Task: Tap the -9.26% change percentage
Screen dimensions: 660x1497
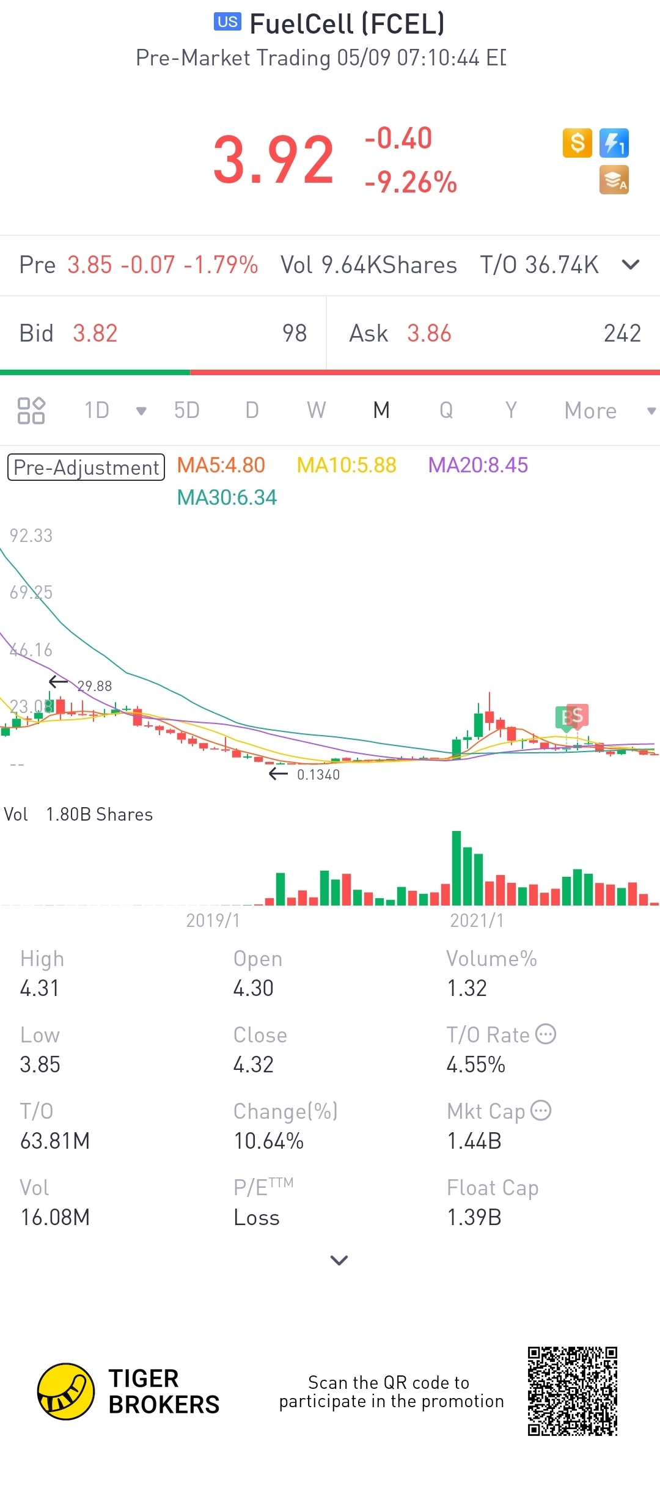Action: tap(411, 182)
